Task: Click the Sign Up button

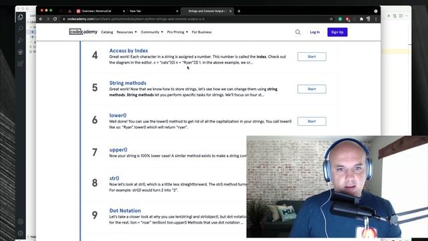Action: 337,32
